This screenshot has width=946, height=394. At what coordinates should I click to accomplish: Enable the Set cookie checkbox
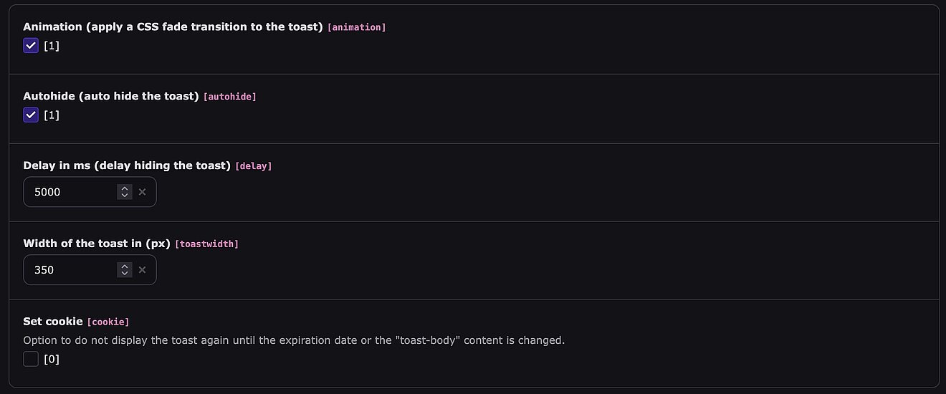click(x=31, y=359)
